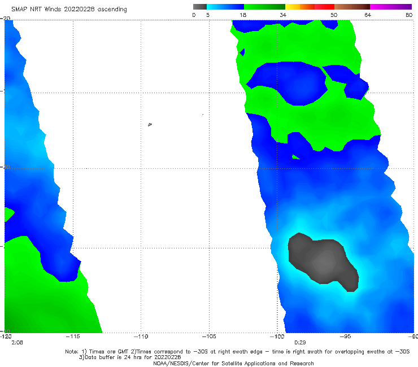Click the longitude label "-120"
Viewport: 418px width, 367px height.
(x=6, y=337)
